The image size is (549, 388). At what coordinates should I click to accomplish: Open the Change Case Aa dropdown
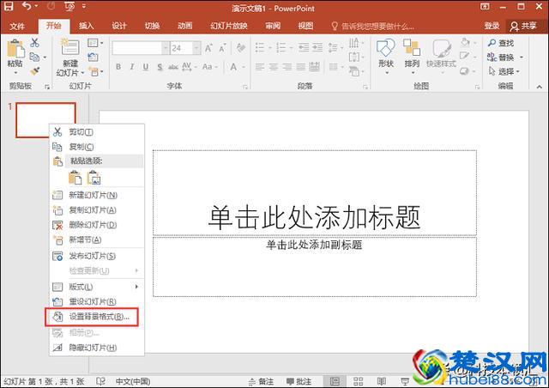(209, 67)
